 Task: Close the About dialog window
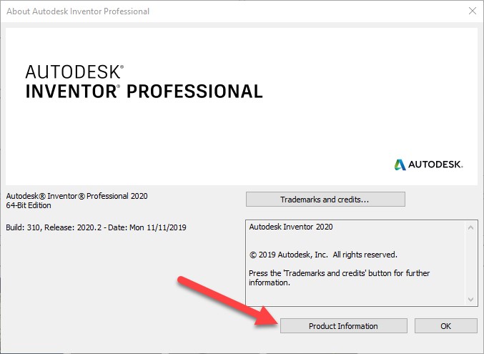[473, 11]
